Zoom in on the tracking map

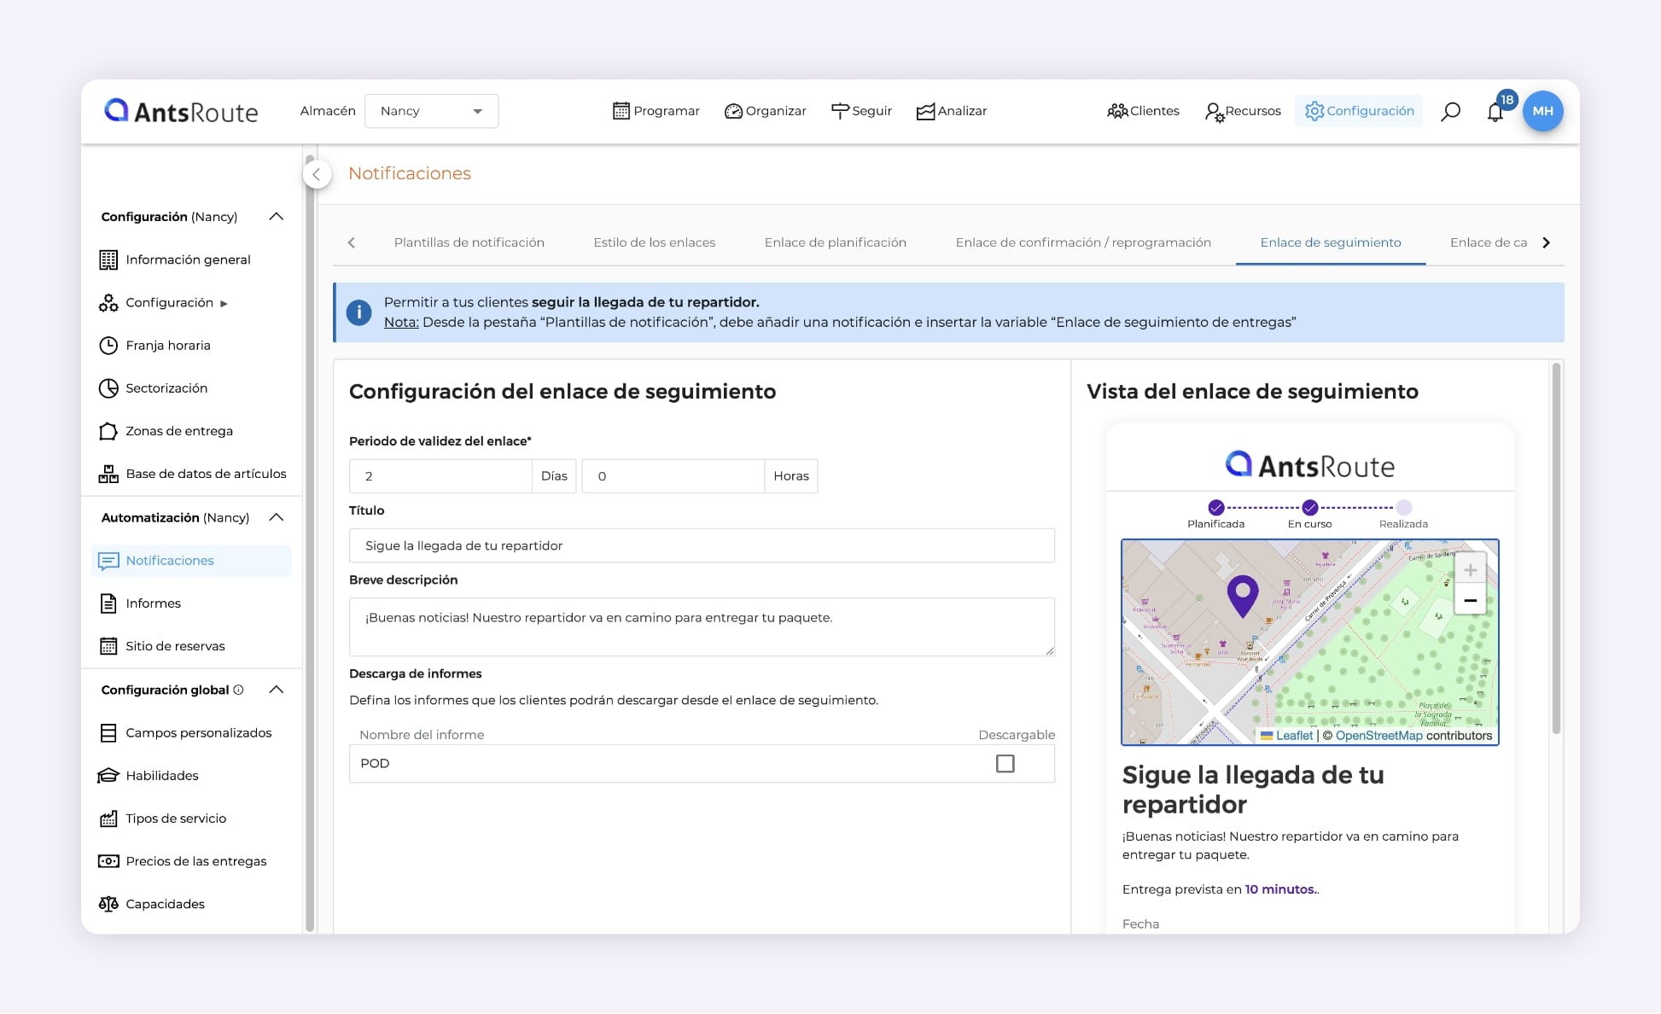pyautogui.click(x=1470, y=568)
